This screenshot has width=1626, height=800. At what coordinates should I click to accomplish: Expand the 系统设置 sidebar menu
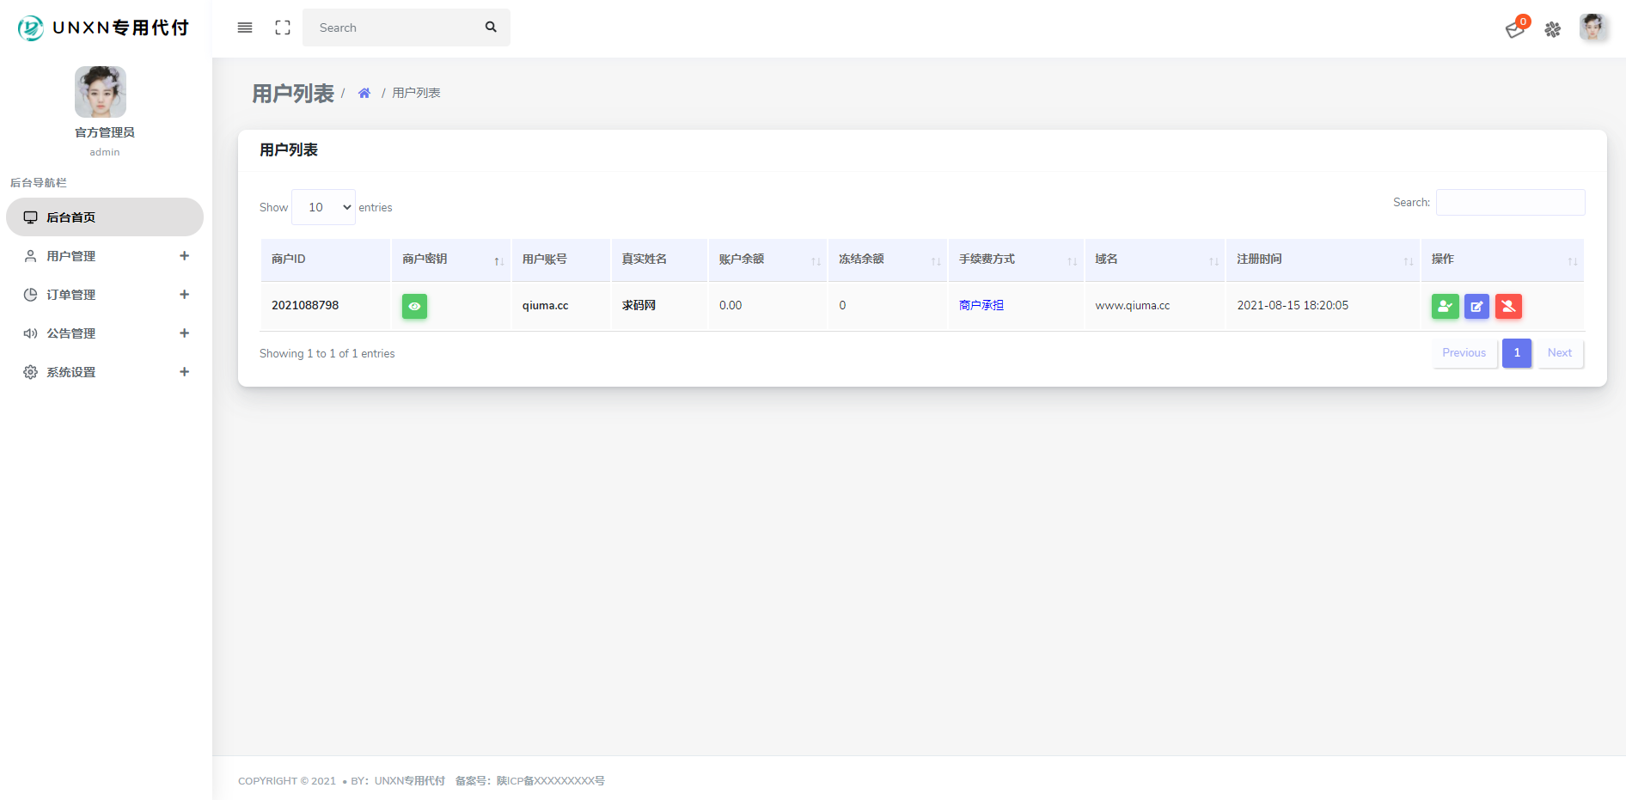[105, 372]
